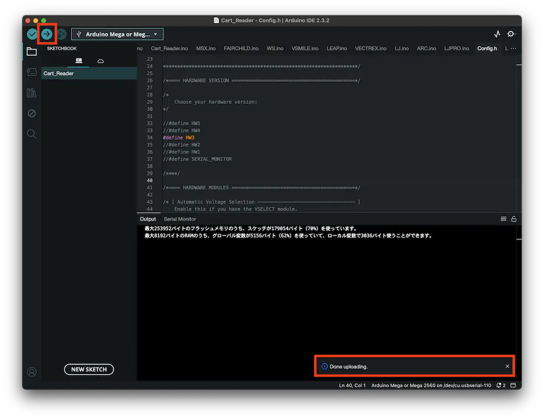Open the account profile icon
The width and height of the screenshot is (544, 419).
(32, 372)
